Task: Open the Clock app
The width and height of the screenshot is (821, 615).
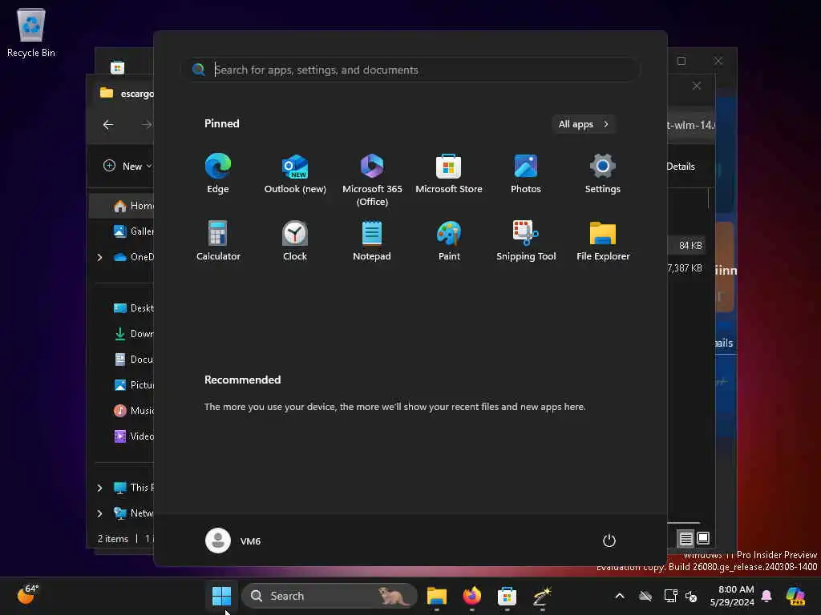Action: [x=295, y=240]
